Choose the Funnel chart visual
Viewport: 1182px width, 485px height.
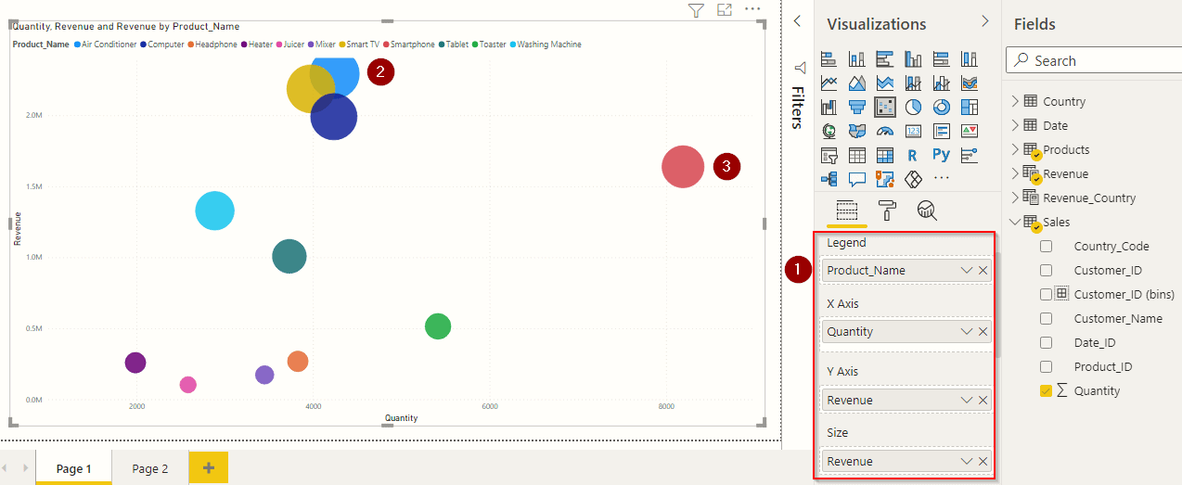coord(857,107)
